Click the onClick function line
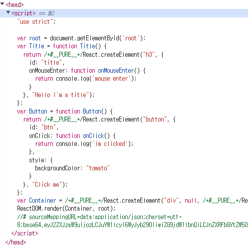 tap(72, 136)
